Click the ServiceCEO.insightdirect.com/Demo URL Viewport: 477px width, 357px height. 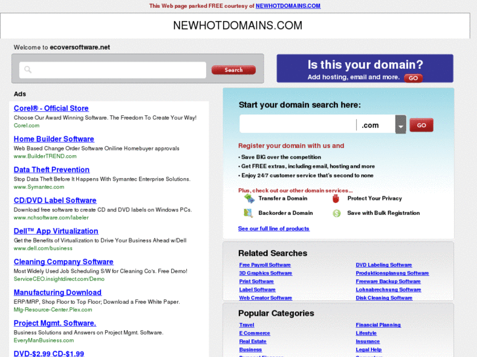click(x=59, y=279)
